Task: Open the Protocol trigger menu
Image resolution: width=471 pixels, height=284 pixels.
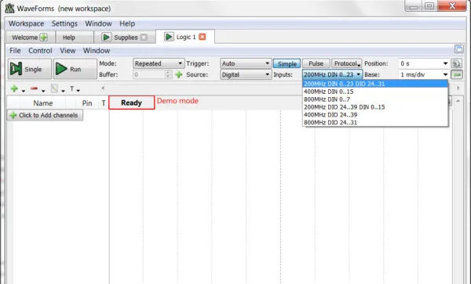Action: click(347, 63)
